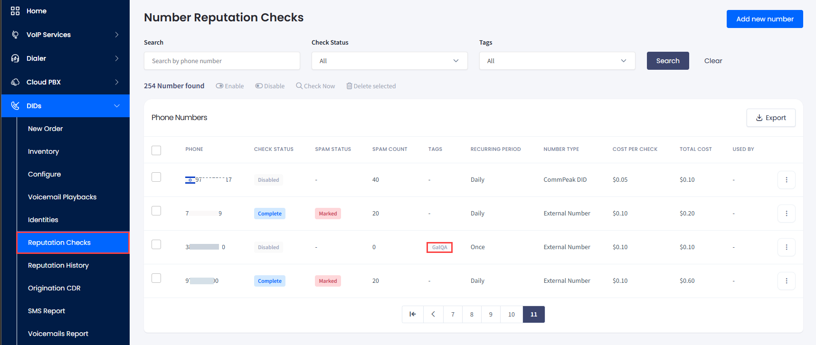
Task: Go to page 8
Action: pyautogui.click(x=472, y=314)
